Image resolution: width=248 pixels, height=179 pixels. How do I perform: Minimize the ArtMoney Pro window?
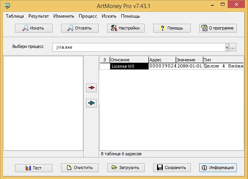[212, 5]
